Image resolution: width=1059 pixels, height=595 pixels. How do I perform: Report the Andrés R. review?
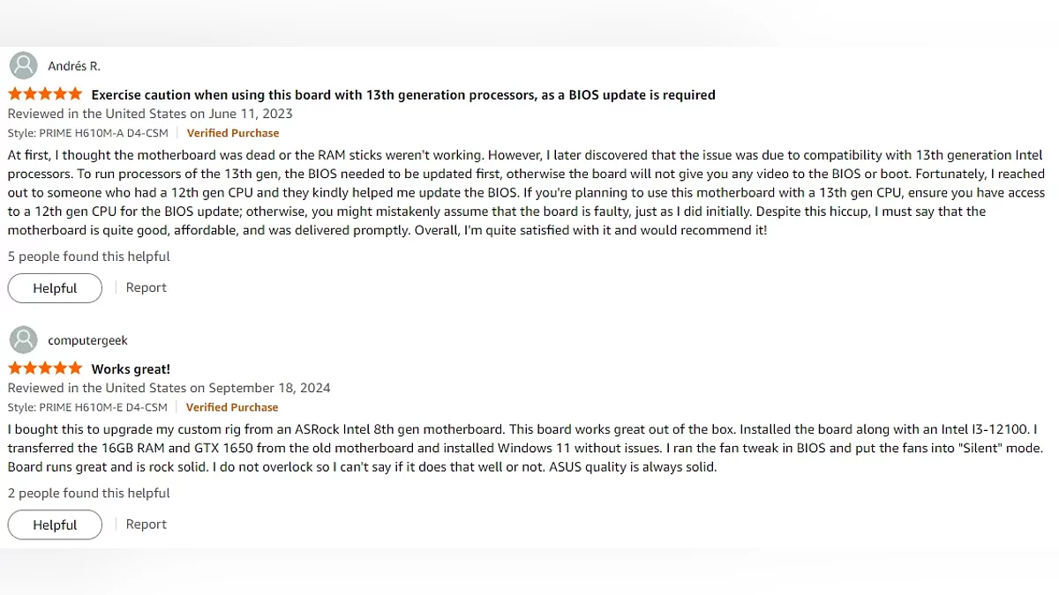146,287
